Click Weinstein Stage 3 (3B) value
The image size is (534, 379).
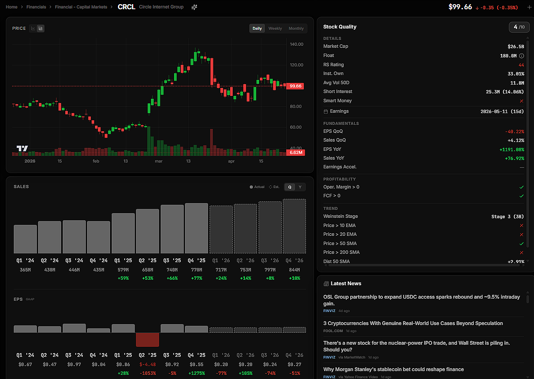point(508,217)
